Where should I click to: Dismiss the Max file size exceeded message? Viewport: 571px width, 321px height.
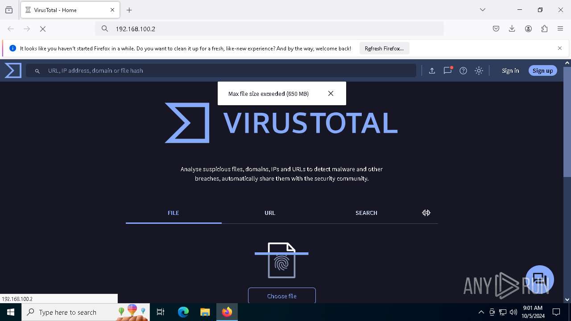point(331,93)
